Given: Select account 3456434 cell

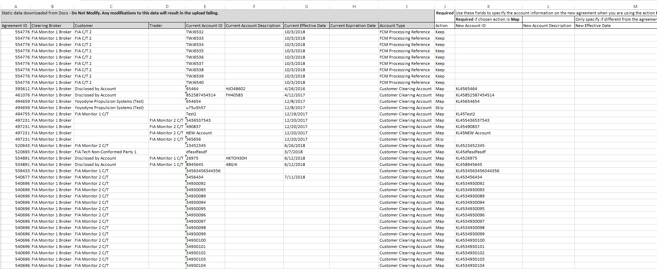Looking at the screenshot, I should (x=205, y=177).
